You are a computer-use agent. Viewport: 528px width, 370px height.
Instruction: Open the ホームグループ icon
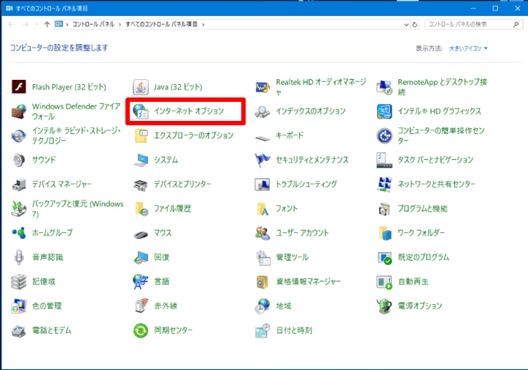[19, 233]
